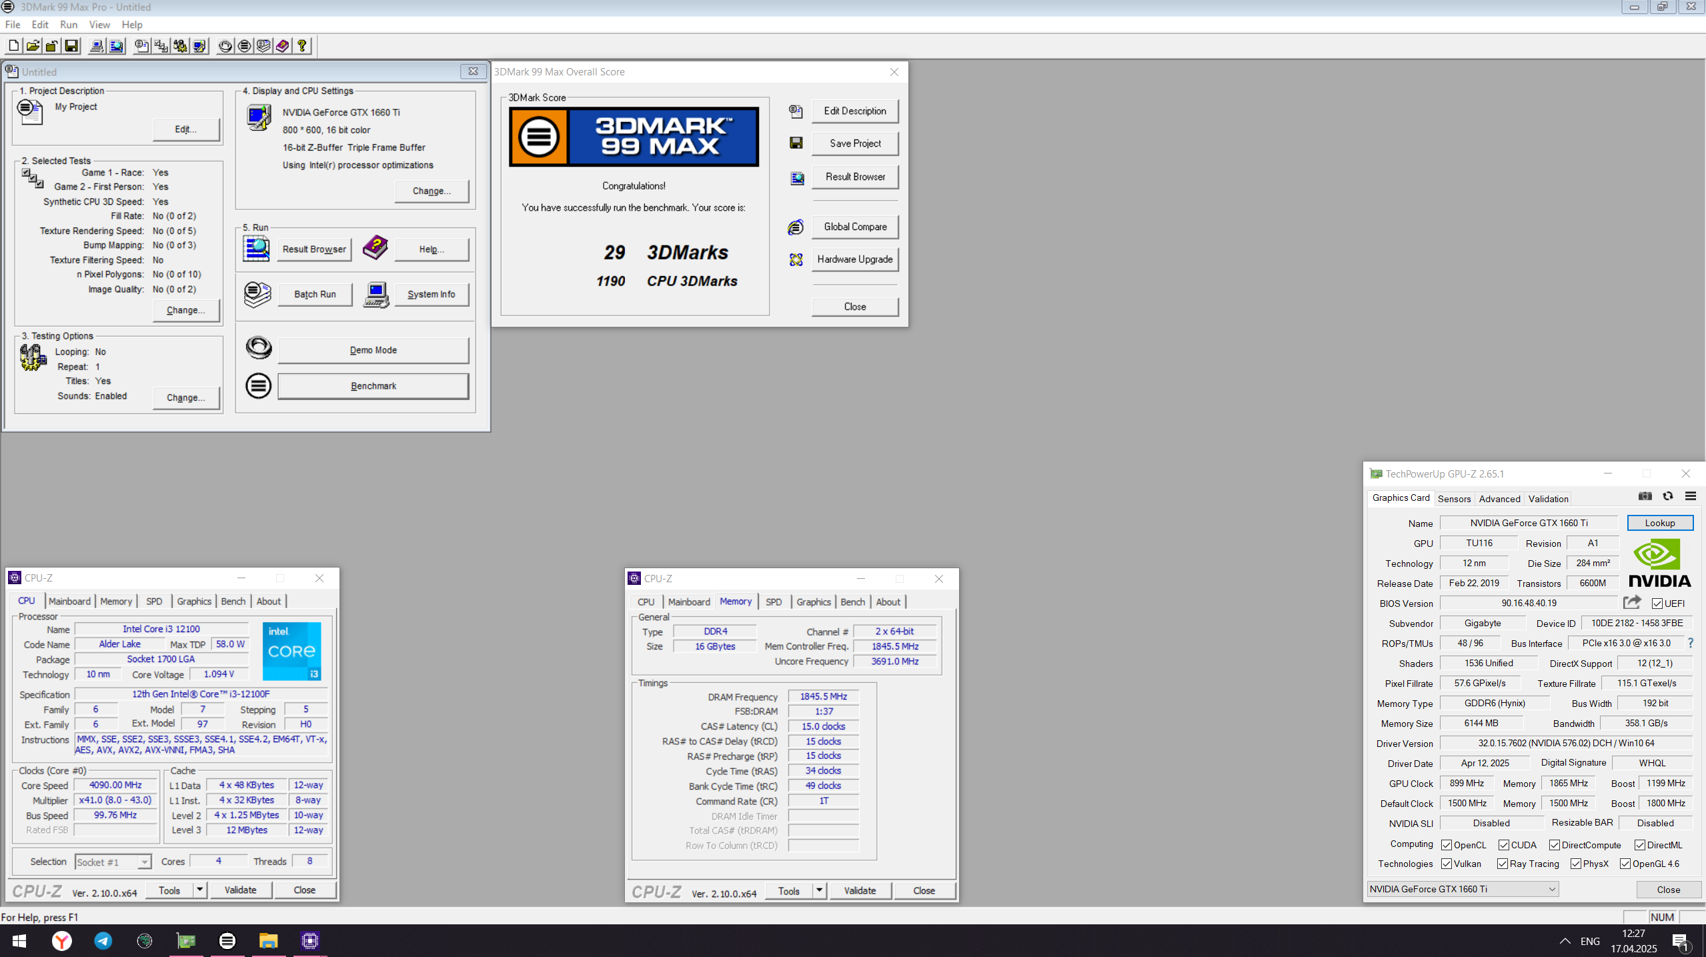This screenshot has width=1706, height=957.
Task: Click the Open project folder toolbar icon
Action: [x=33, y=46]
